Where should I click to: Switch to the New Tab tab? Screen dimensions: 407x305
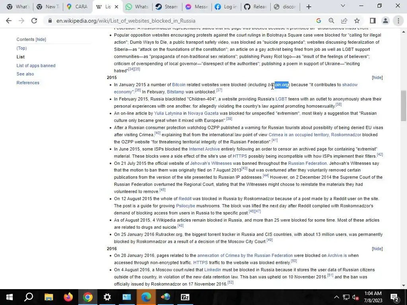[x=48, y=7]
